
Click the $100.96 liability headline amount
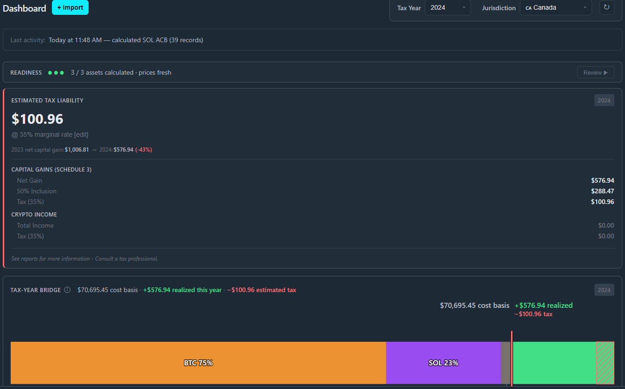tap(37, 119)
